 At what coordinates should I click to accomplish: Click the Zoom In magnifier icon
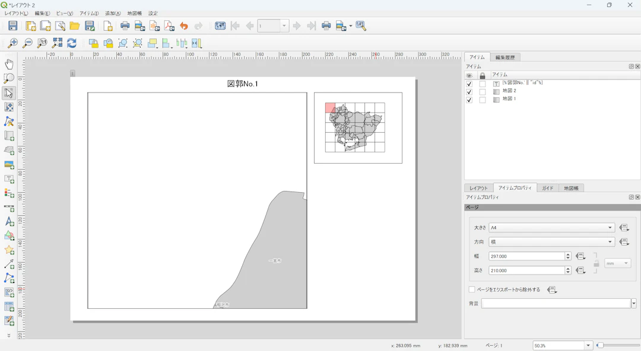pyautogui.click(x=12, y=43)
